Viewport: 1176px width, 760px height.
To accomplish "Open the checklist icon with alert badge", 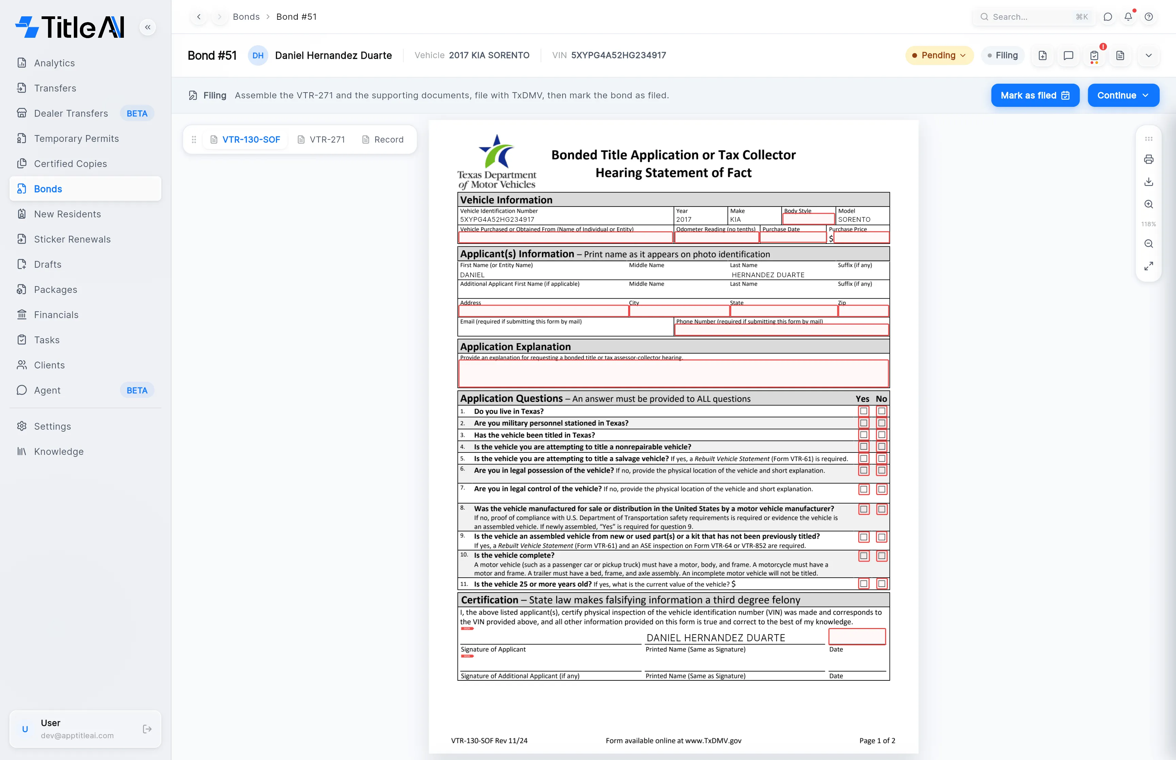I will 1094,55.
